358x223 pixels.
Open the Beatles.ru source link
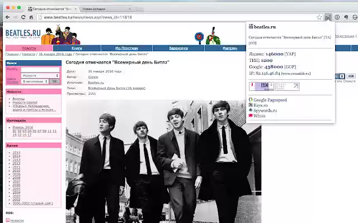(96, 83)
